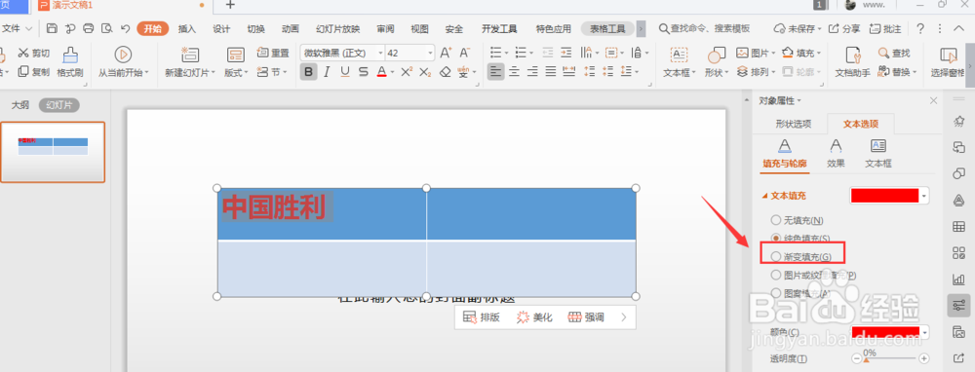
Task: Click the Save icon in quick access bar
Action: [53, 28]
